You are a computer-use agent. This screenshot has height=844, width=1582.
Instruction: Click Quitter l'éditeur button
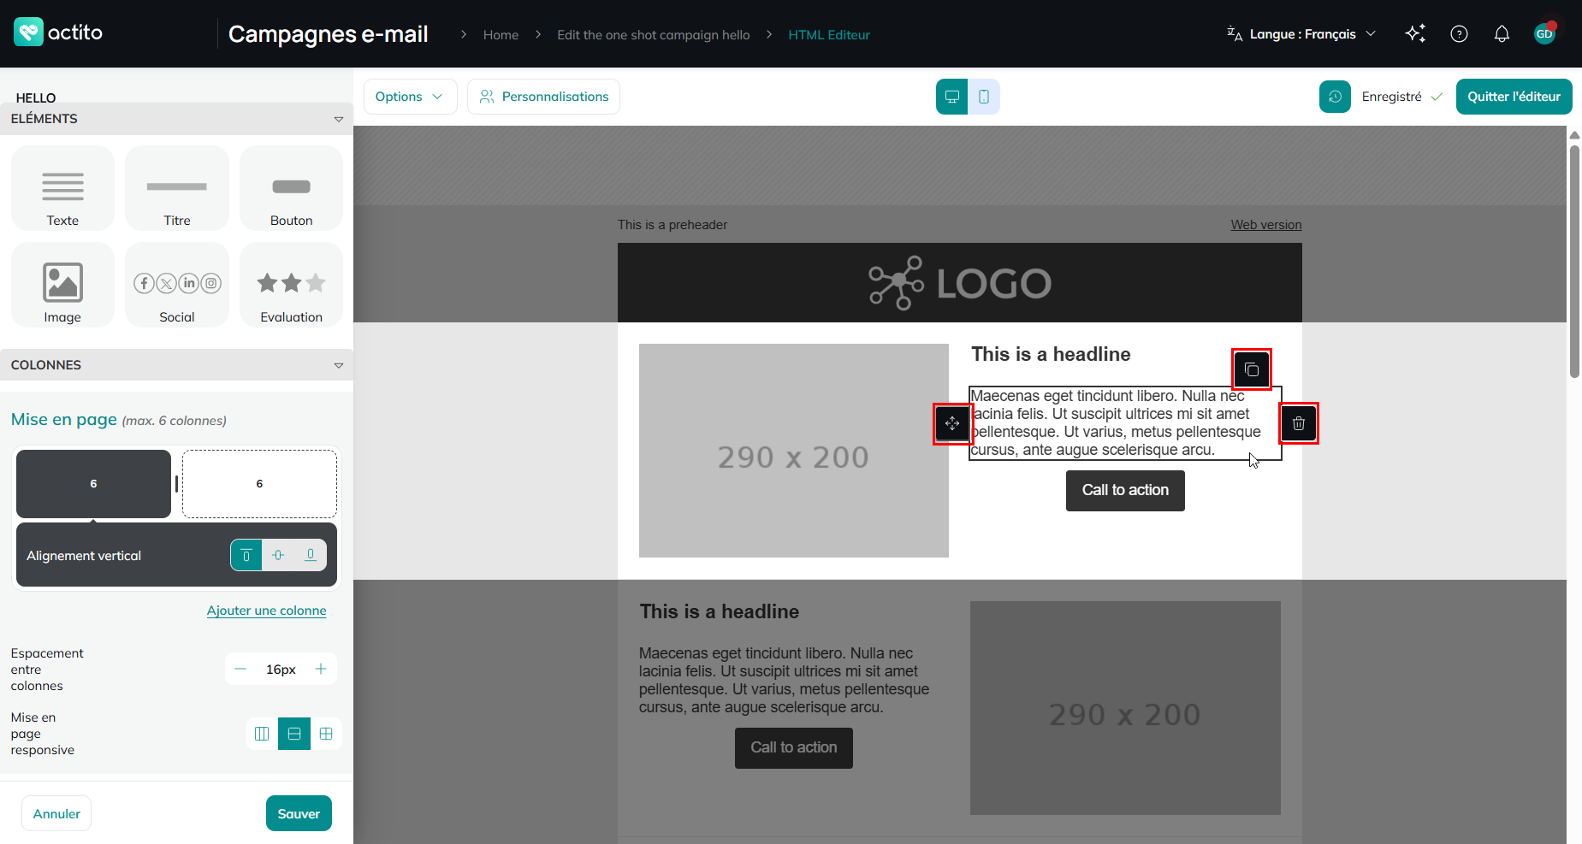(1514, 97)
